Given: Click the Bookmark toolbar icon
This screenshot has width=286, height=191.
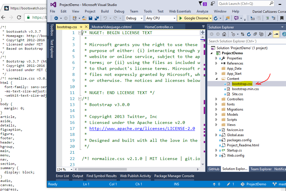Looking at the screenshot, I should [x=282, y=18].
